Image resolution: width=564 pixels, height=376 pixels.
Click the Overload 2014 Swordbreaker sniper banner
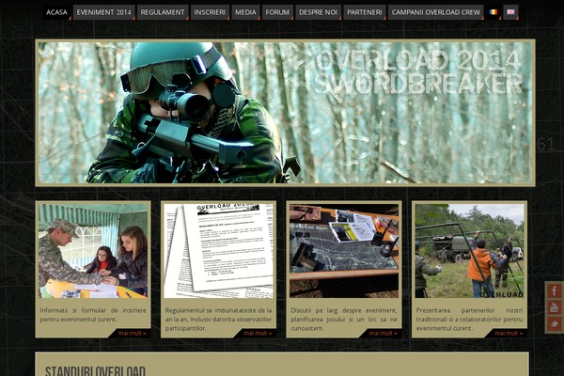[x=285, y=113]
